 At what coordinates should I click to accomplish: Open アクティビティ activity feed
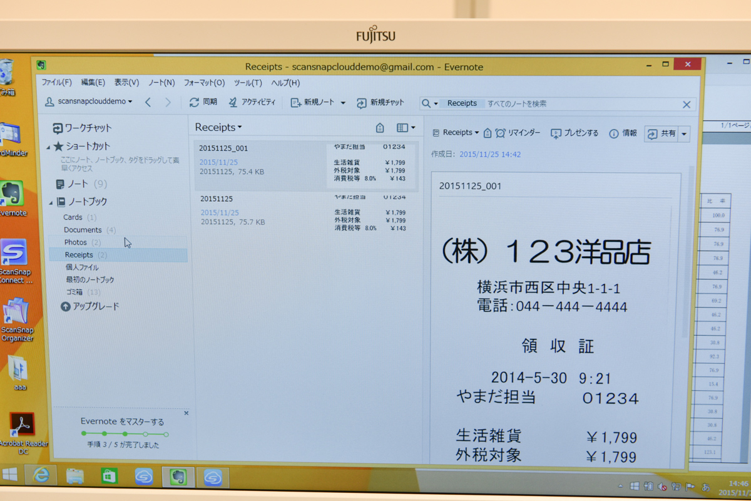(x=252, y=102)
